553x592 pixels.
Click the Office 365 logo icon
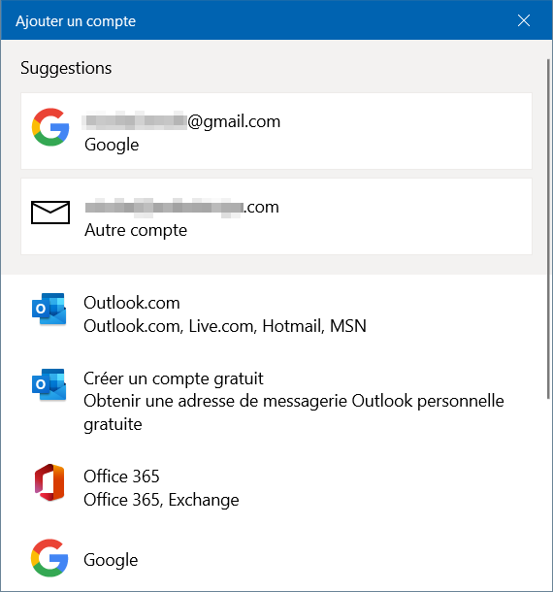(49, 482)
